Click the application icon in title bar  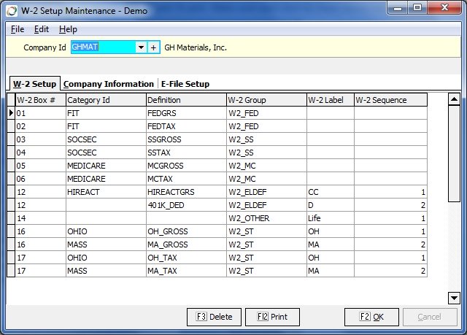click(9, 8)
